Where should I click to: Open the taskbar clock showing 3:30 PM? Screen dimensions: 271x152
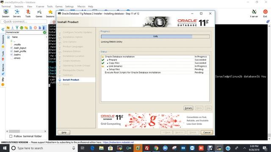coord(254,148)
